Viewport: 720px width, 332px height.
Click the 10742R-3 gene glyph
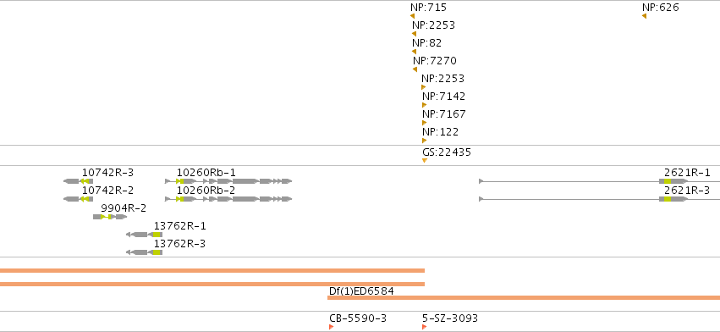click(x=78, y=181)
